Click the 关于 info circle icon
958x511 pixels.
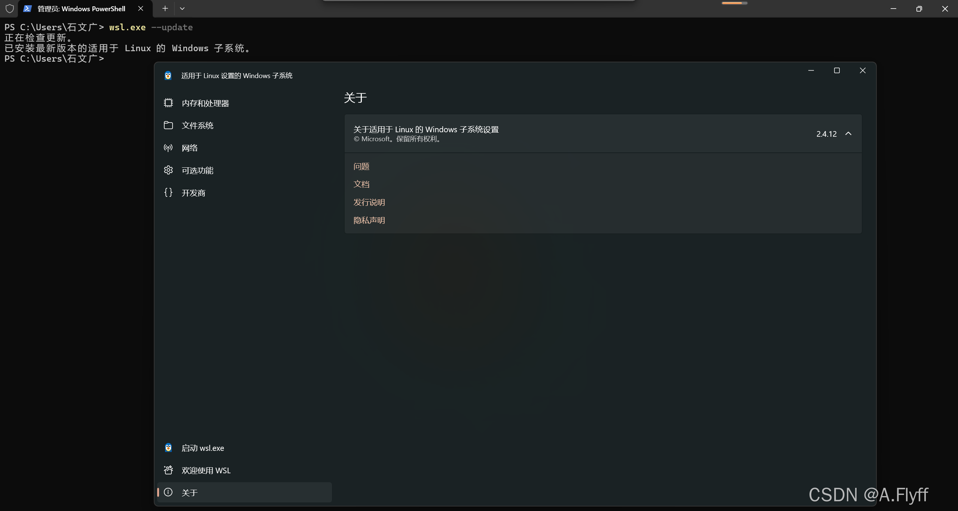pyautogui.click(x=168, y=492)
